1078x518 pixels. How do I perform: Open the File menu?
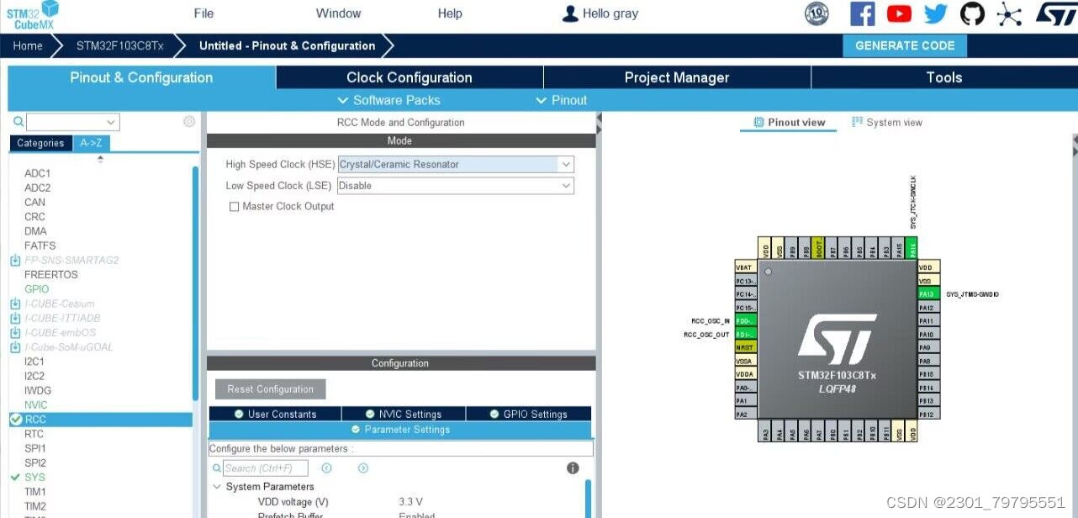pos(203,13)
